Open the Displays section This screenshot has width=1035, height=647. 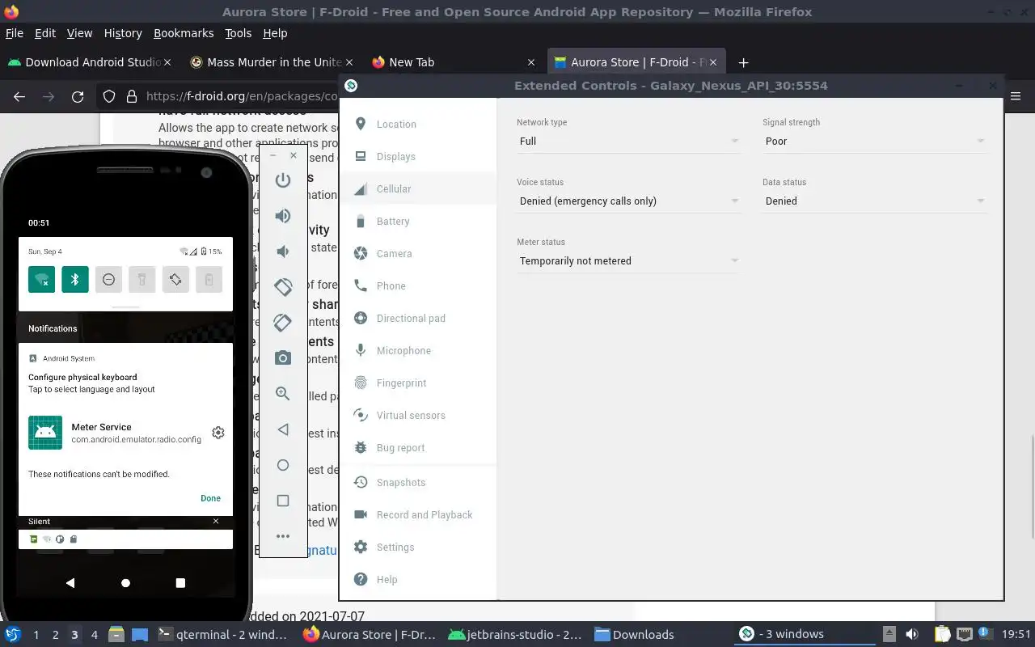point(417,156)
